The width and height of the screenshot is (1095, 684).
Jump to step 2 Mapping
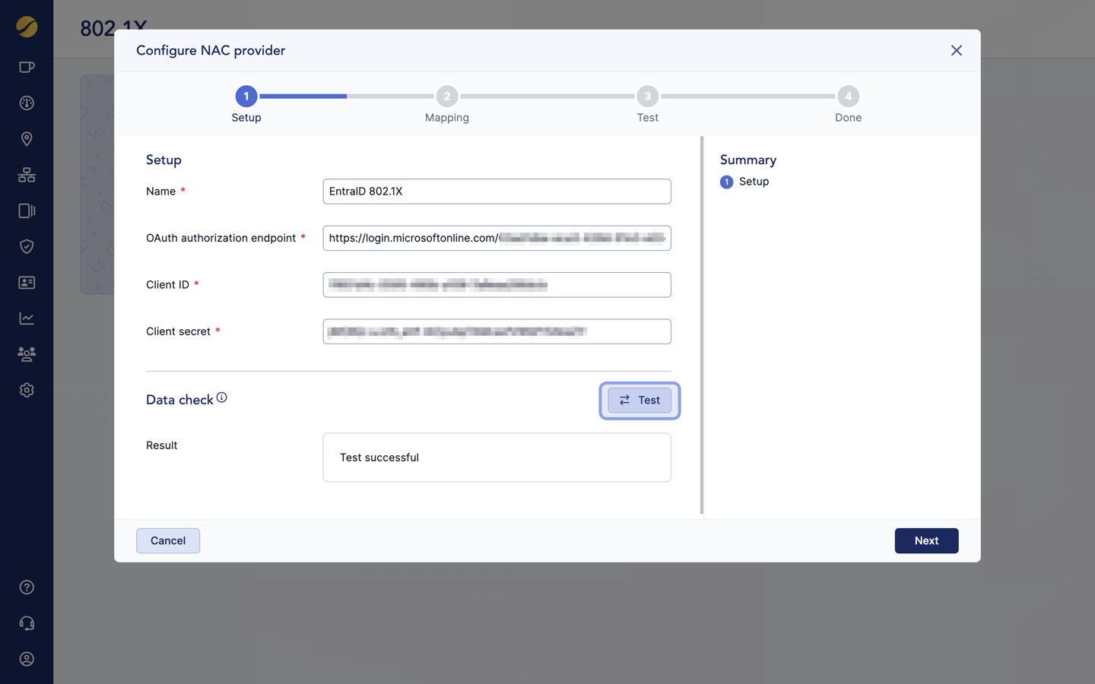point(446,97)
